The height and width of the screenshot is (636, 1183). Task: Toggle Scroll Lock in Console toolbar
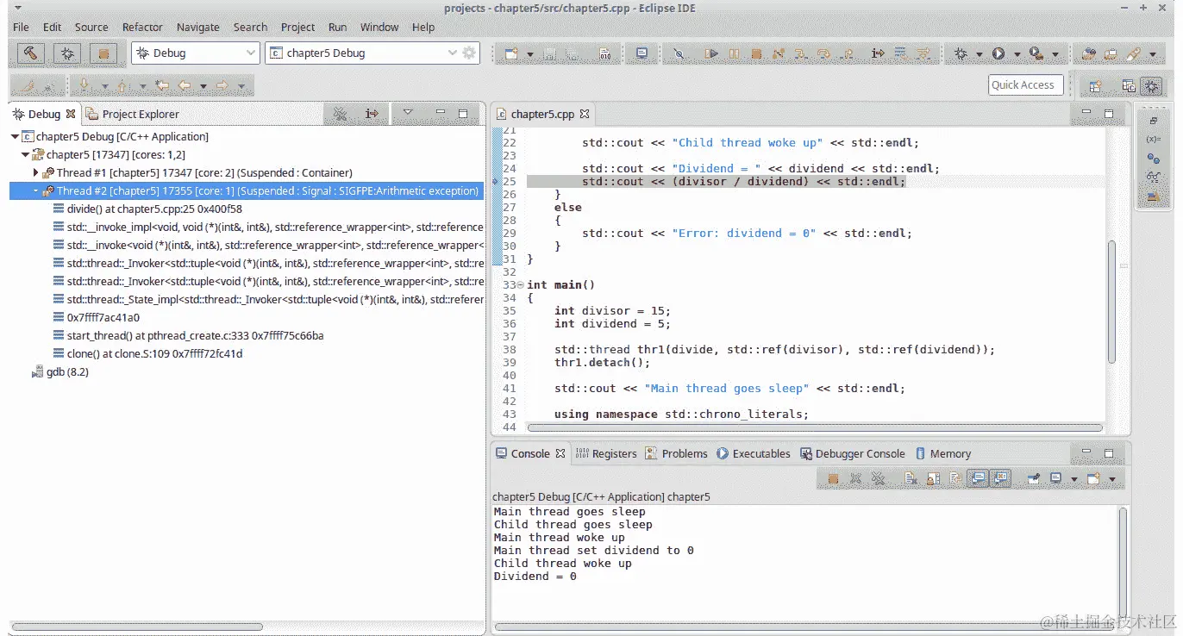coord(933,477)
